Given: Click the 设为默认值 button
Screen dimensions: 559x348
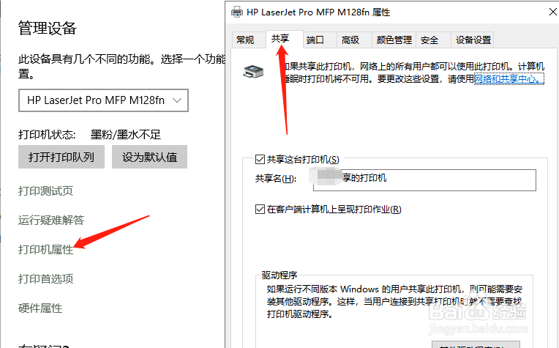Looking at the screenshot, I should click(x=149, y=157).
